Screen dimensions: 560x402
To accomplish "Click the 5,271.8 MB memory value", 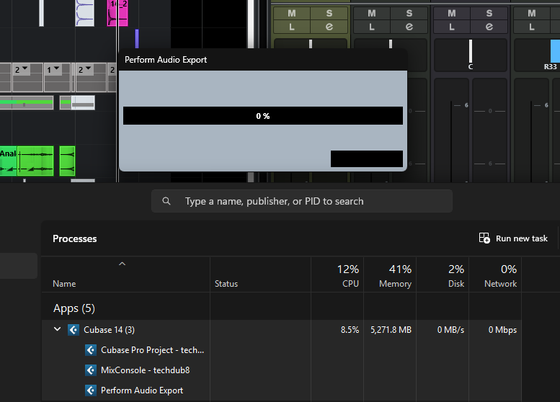I will 391,330.
